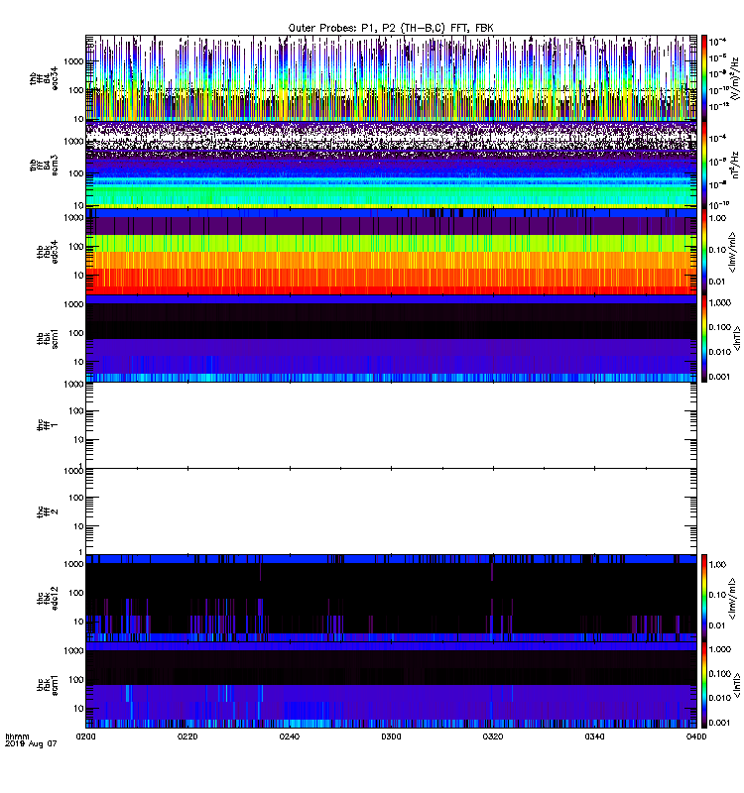Click the 0300 time axis label
This screenshot has height=793, width=744.
tap(391, 736)
